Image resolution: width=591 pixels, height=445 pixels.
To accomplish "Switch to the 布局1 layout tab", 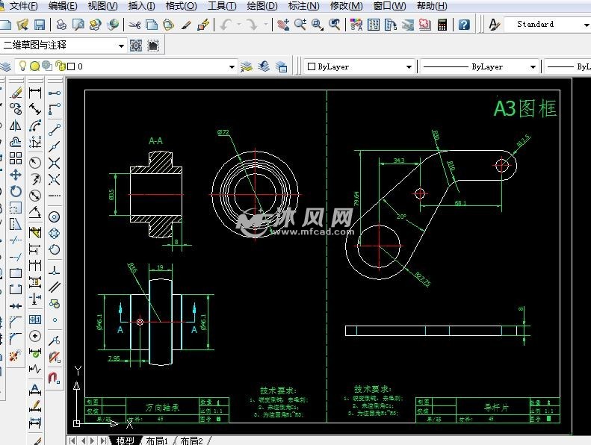I will 156,441.
